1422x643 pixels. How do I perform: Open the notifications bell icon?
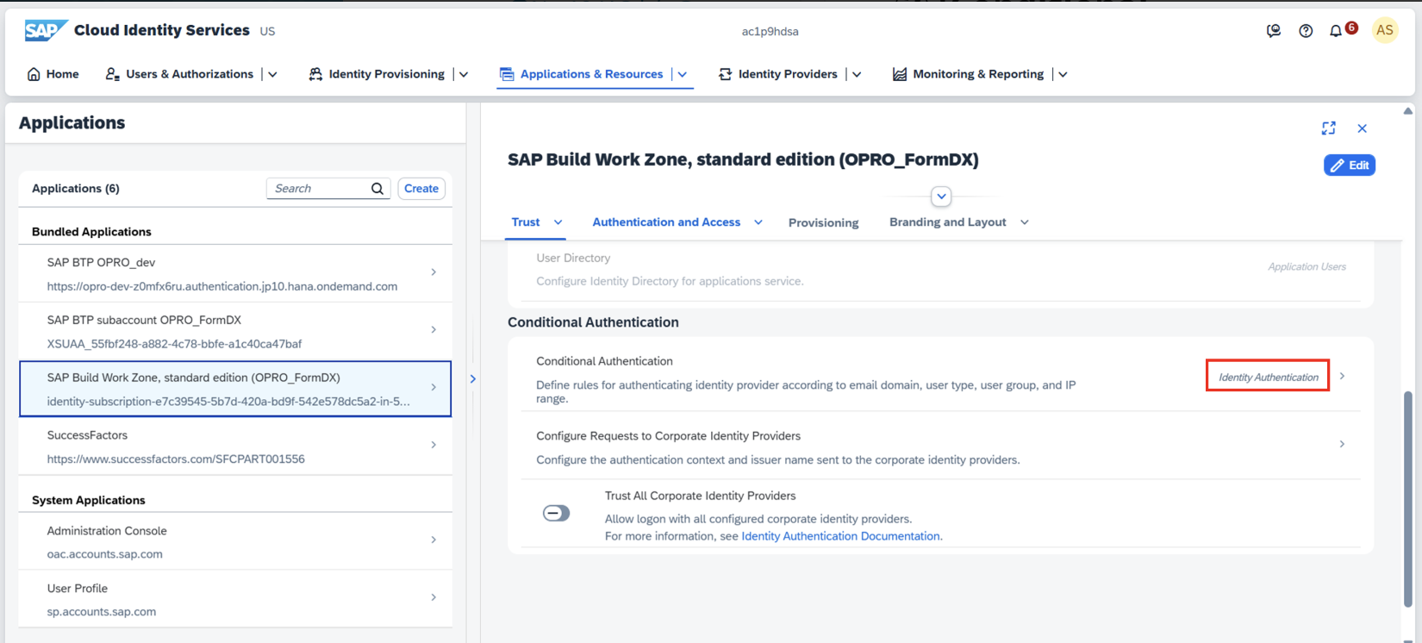point(1335,31)
